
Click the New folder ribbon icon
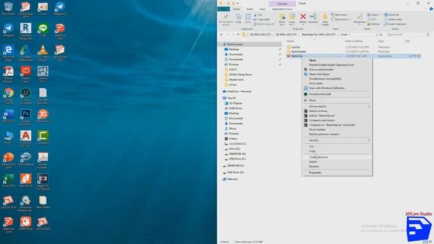[325, 20]
